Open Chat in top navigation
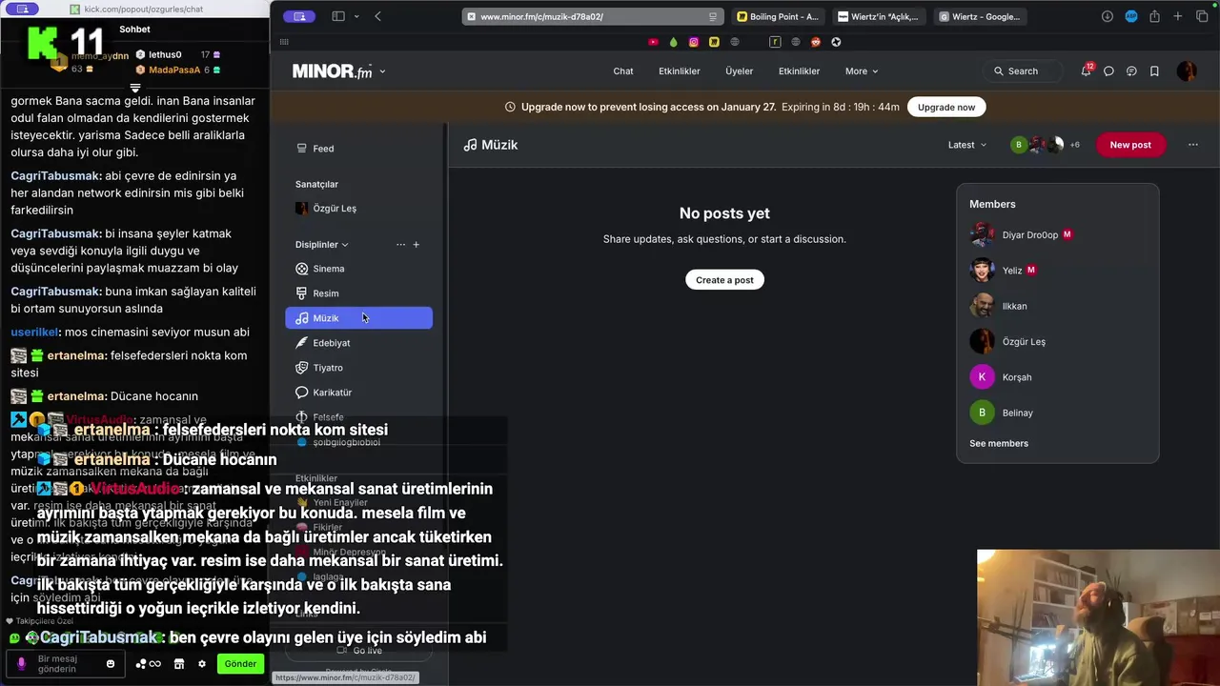 [x=622, y=71]
